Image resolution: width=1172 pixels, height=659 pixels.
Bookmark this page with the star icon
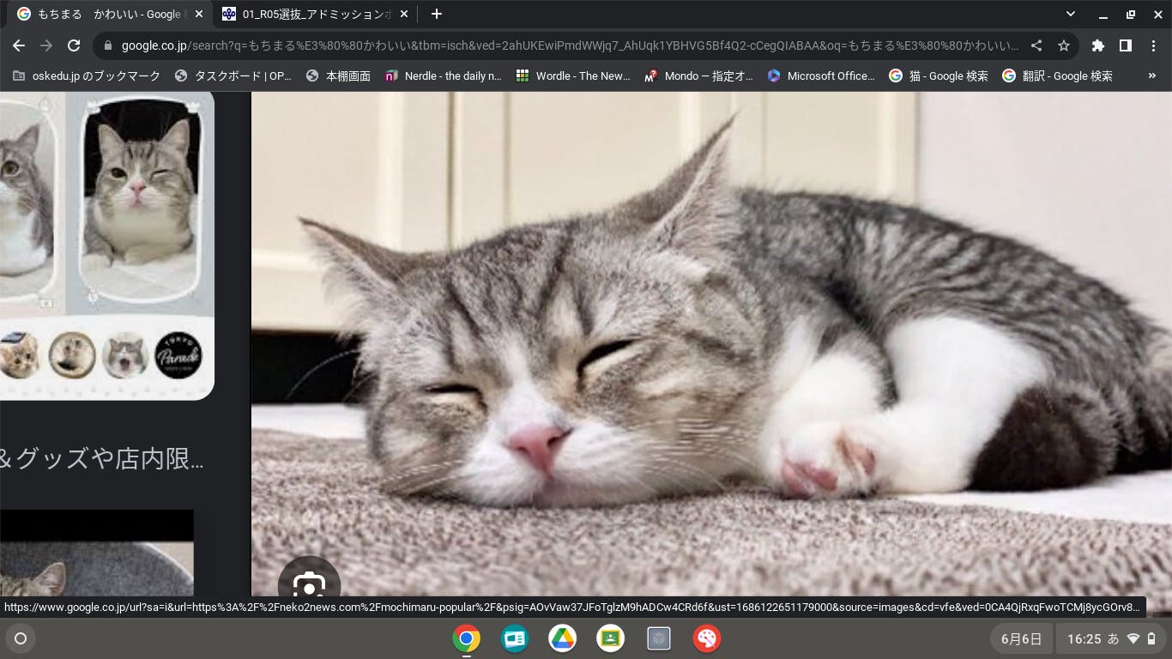(1064, 45)
